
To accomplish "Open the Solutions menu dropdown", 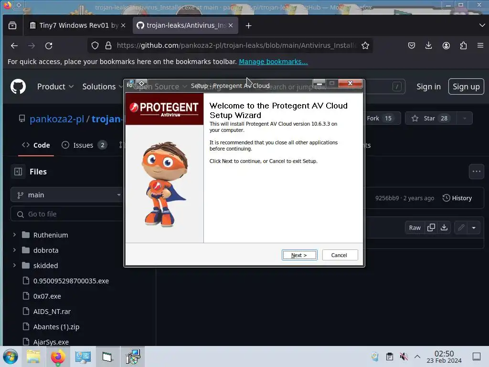I will coord(102,86).
